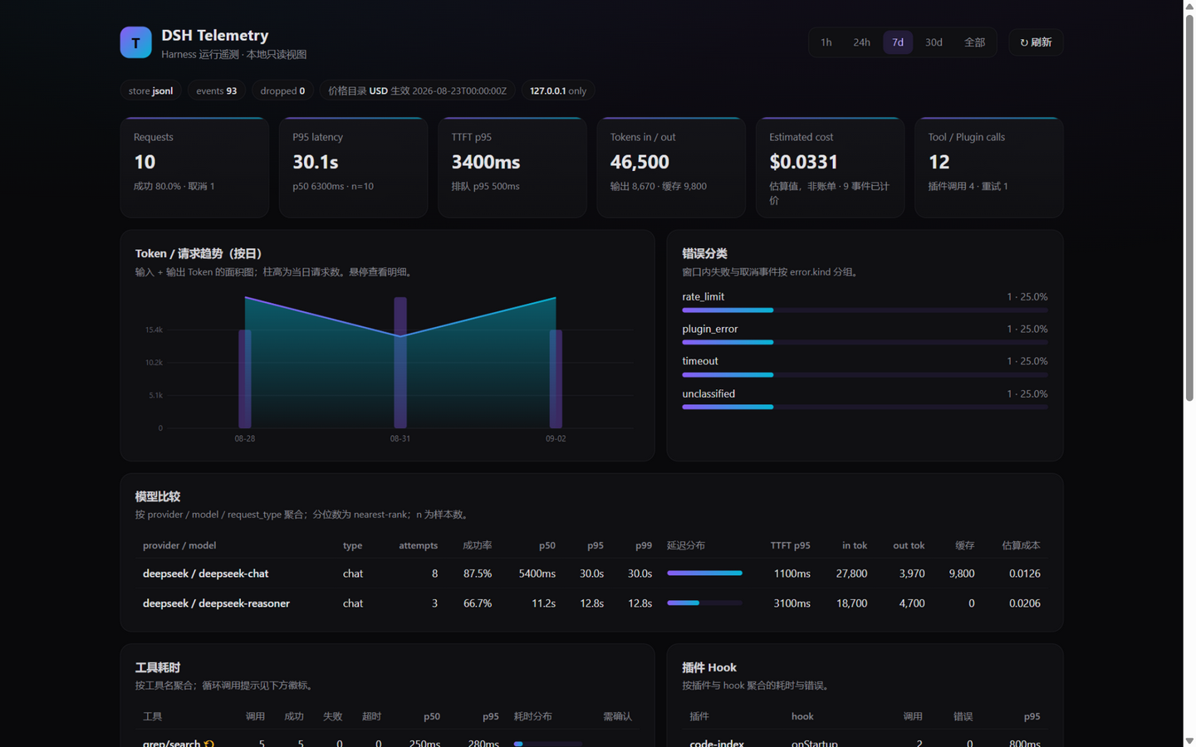
Task: Click the scrollbar bottom arrow
Action: 1189,740
